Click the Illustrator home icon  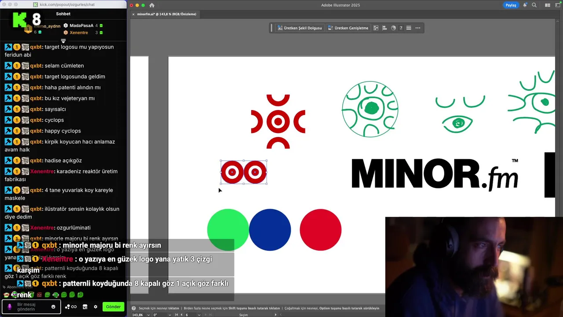[x=152, y=5]
